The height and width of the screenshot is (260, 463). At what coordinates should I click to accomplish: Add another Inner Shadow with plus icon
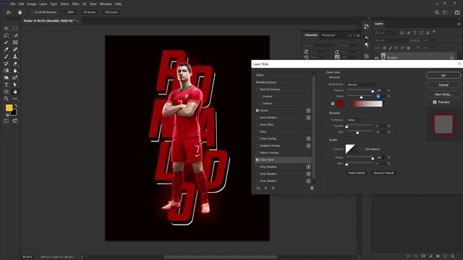pyautogui.click(x=308, y=118)
